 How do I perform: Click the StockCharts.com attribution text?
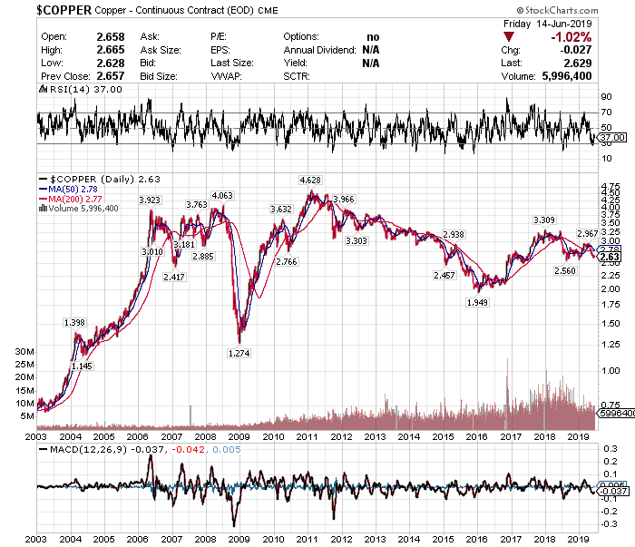click(557, 10)
